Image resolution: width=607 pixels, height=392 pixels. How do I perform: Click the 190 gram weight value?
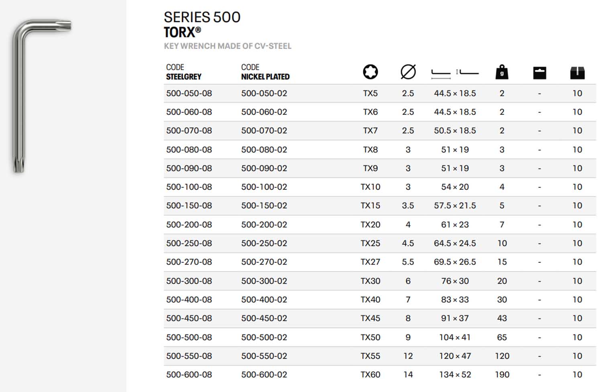(502, 375)
